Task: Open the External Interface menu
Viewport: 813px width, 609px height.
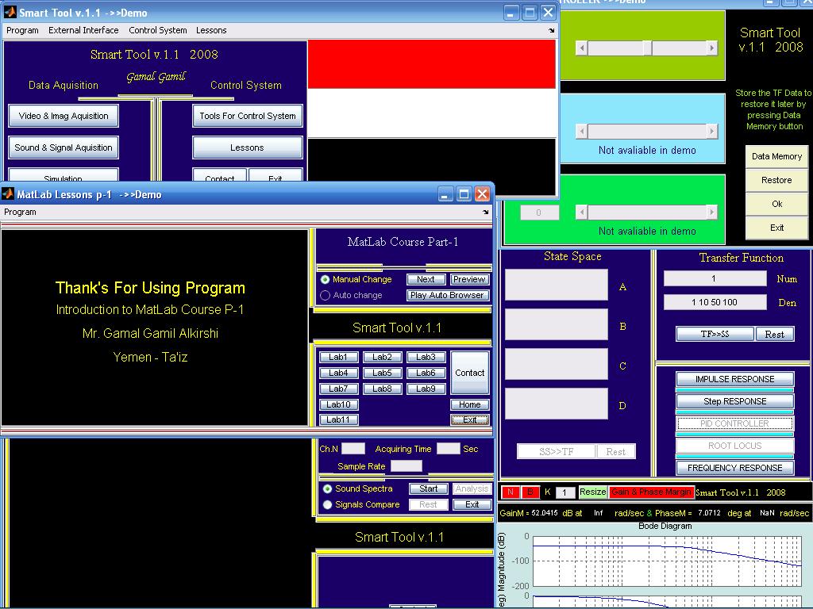Action: pos(83,31)
